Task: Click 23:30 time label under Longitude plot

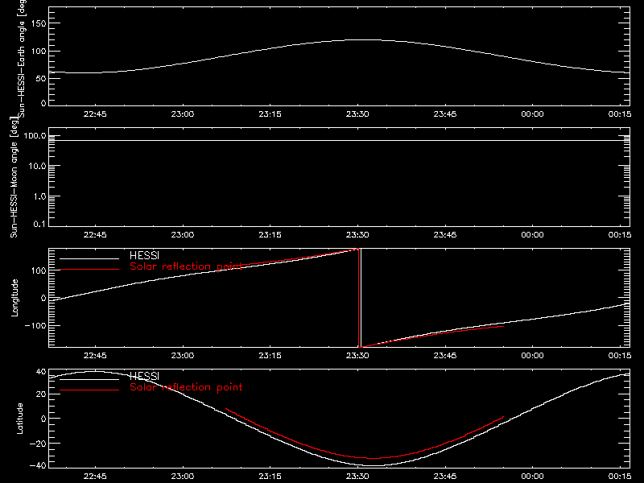Action: click(x=357, y=356)
